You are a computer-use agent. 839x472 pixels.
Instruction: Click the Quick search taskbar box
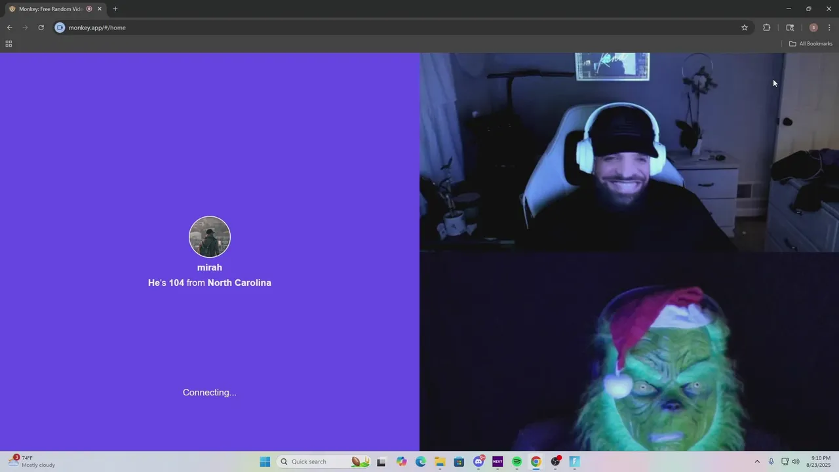coord(325,462)
